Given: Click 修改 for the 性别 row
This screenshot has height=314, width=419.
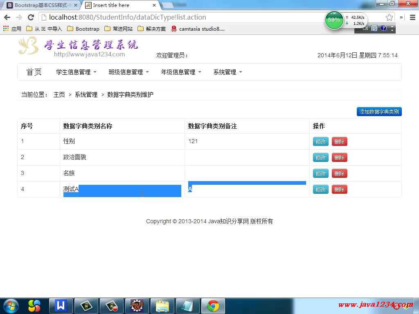Looking at the screenshot, I should 320,141.
